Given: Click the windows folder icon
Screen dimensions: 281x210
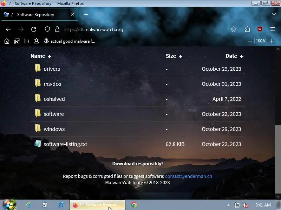Looking at the screenshot, I should pyautogui.click(x=38, y=128).
